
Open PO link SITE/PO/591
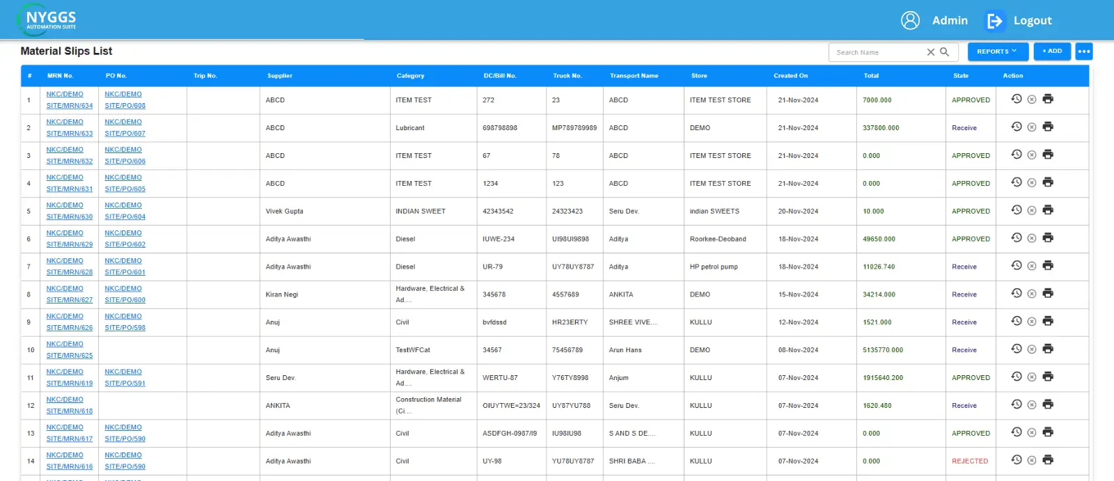(125, 384)
